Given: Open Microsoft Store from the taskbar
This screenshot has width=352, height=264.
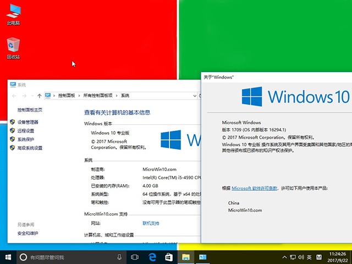Looking at the screenshot, I should pos(169,257).
